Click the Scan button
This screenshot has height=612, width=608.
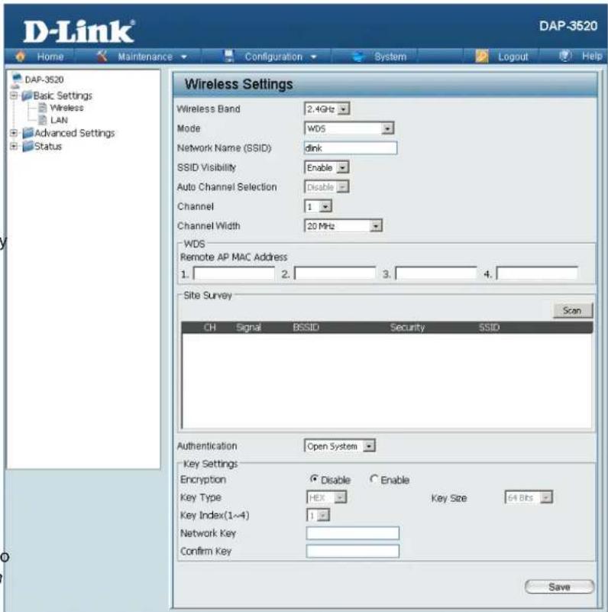pos(573,311)
